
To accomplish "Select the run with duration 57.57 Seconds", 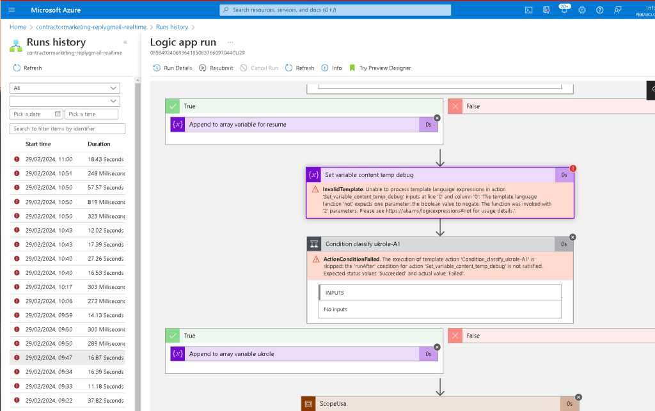I will (67, 188).
